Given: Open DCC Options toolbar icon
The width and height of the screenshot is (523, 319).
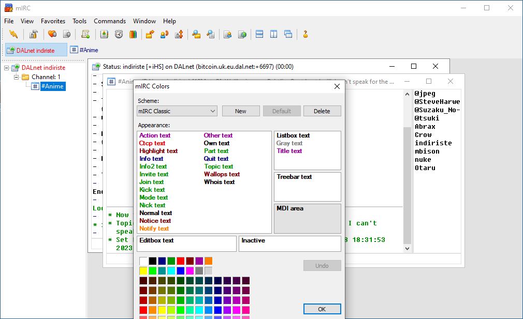Looking at the screenshot, I should tap(179, 34).
